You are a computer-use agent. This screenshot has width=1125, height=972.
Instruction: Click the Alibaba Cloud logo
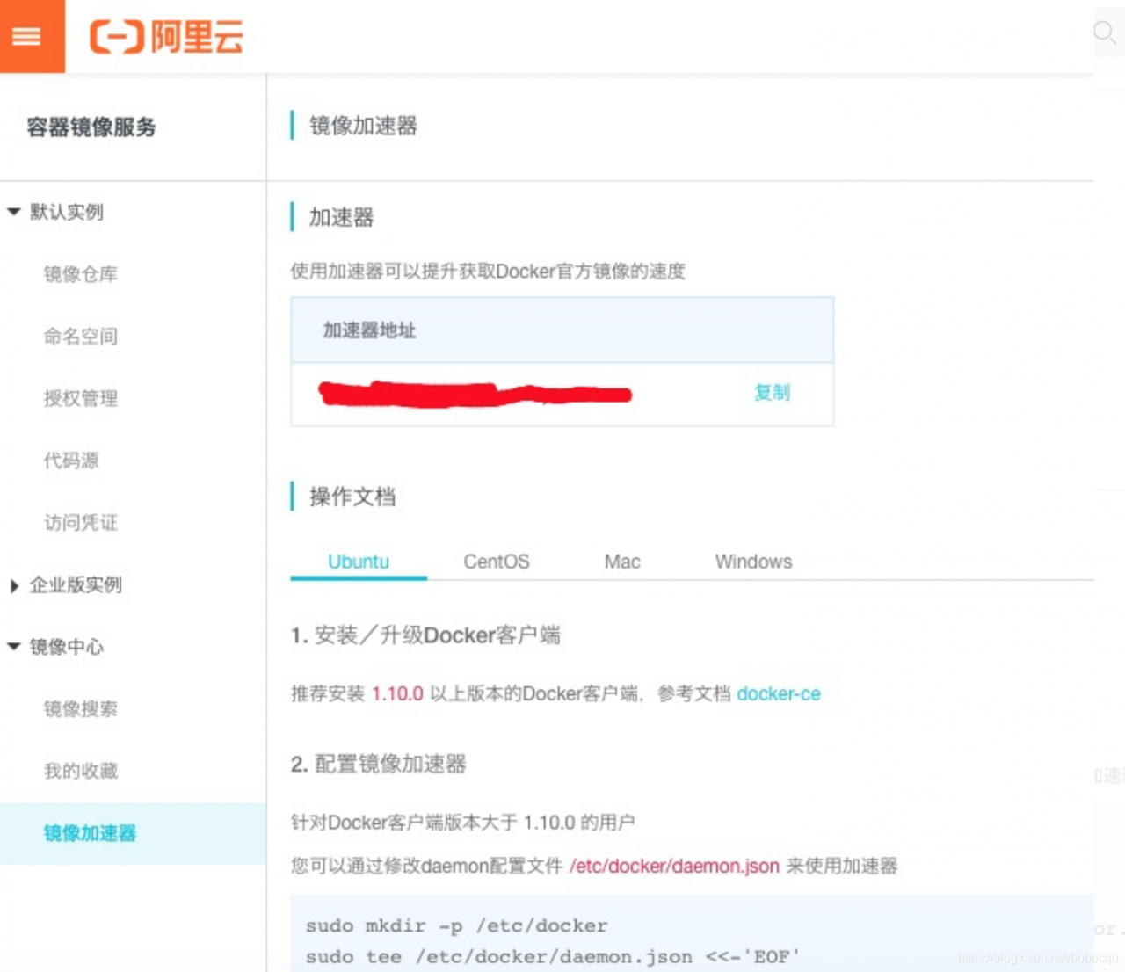point(166,37)
